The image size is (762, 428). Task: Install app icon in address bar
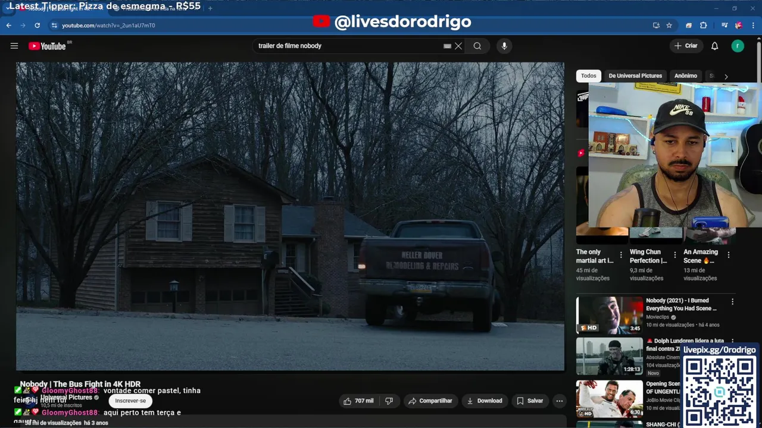656,26
